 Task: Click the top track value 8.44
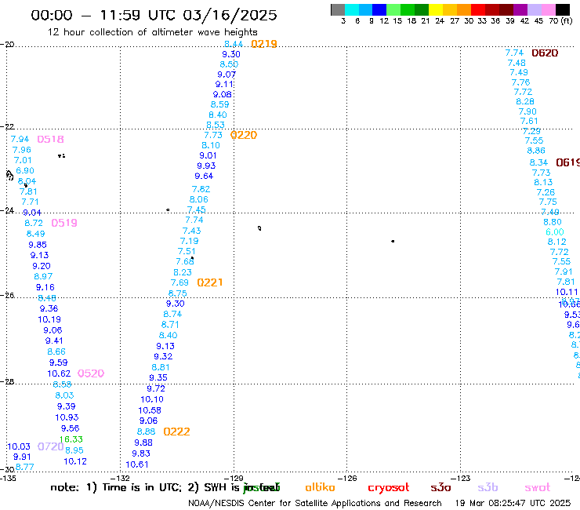pos(234,44)
